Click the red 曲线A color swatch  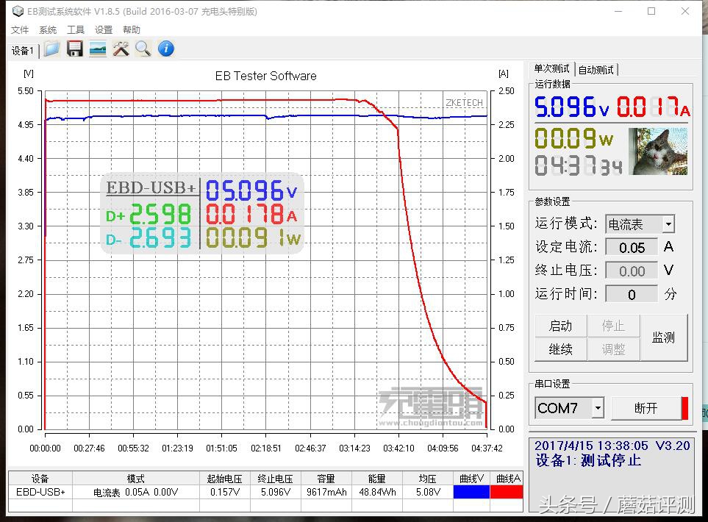click(506, 492)
